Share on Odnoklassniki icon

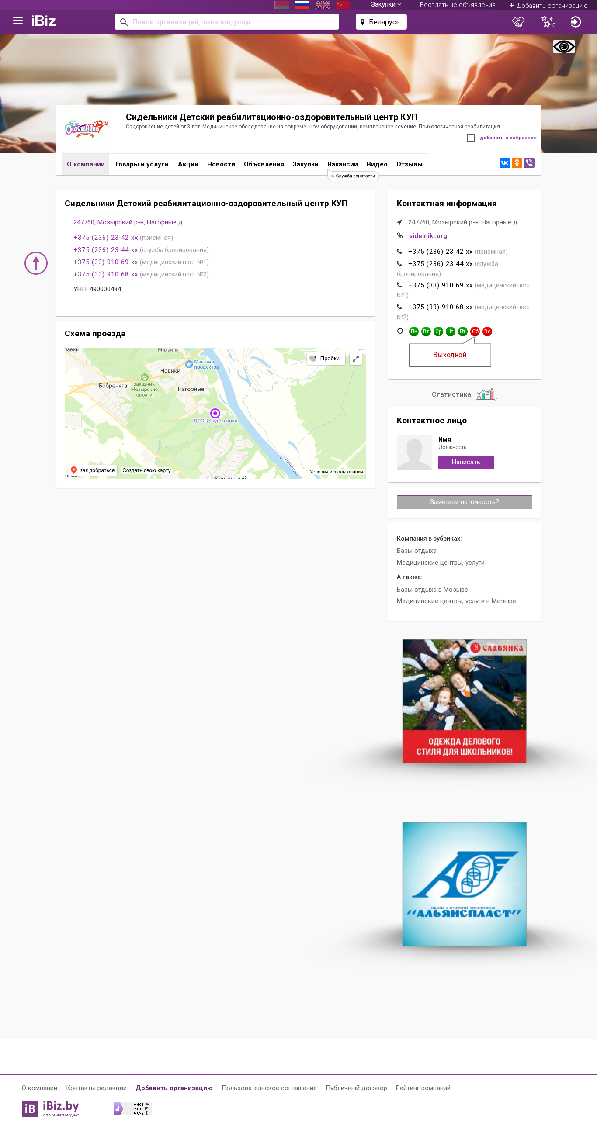pos(517,163)
